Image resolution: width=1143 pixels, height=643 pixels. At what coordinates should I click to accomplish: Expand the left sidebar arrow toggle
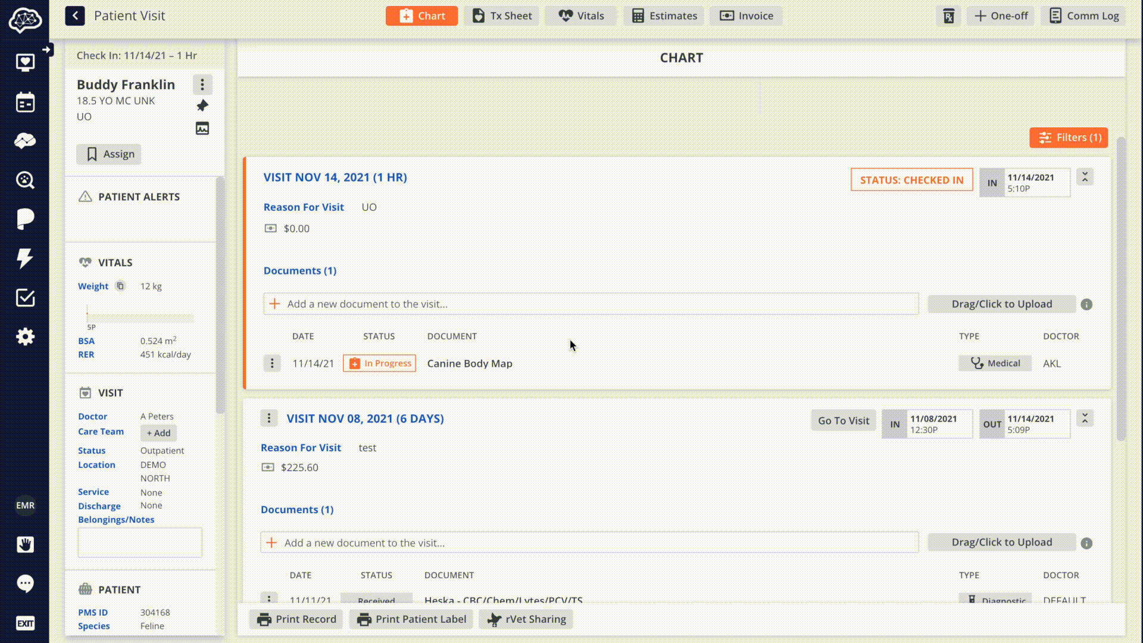(46, 49)
